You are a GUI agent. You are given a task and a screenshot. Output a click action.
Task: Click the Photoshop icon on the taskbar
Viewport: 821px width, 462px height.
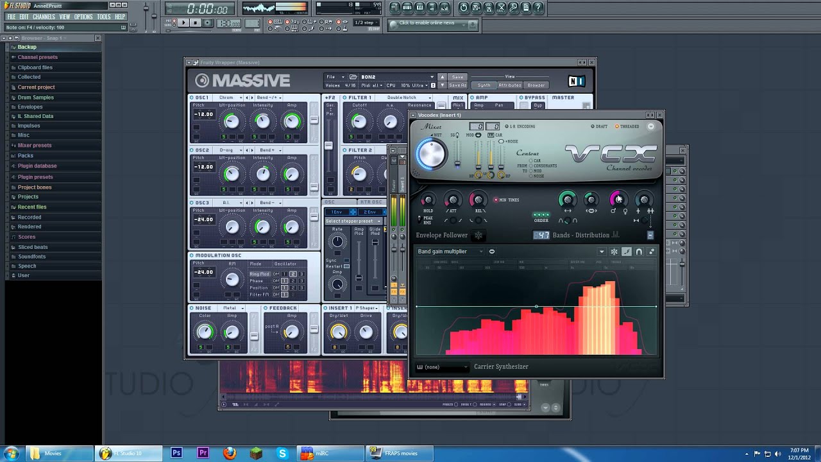pos(176,453)
